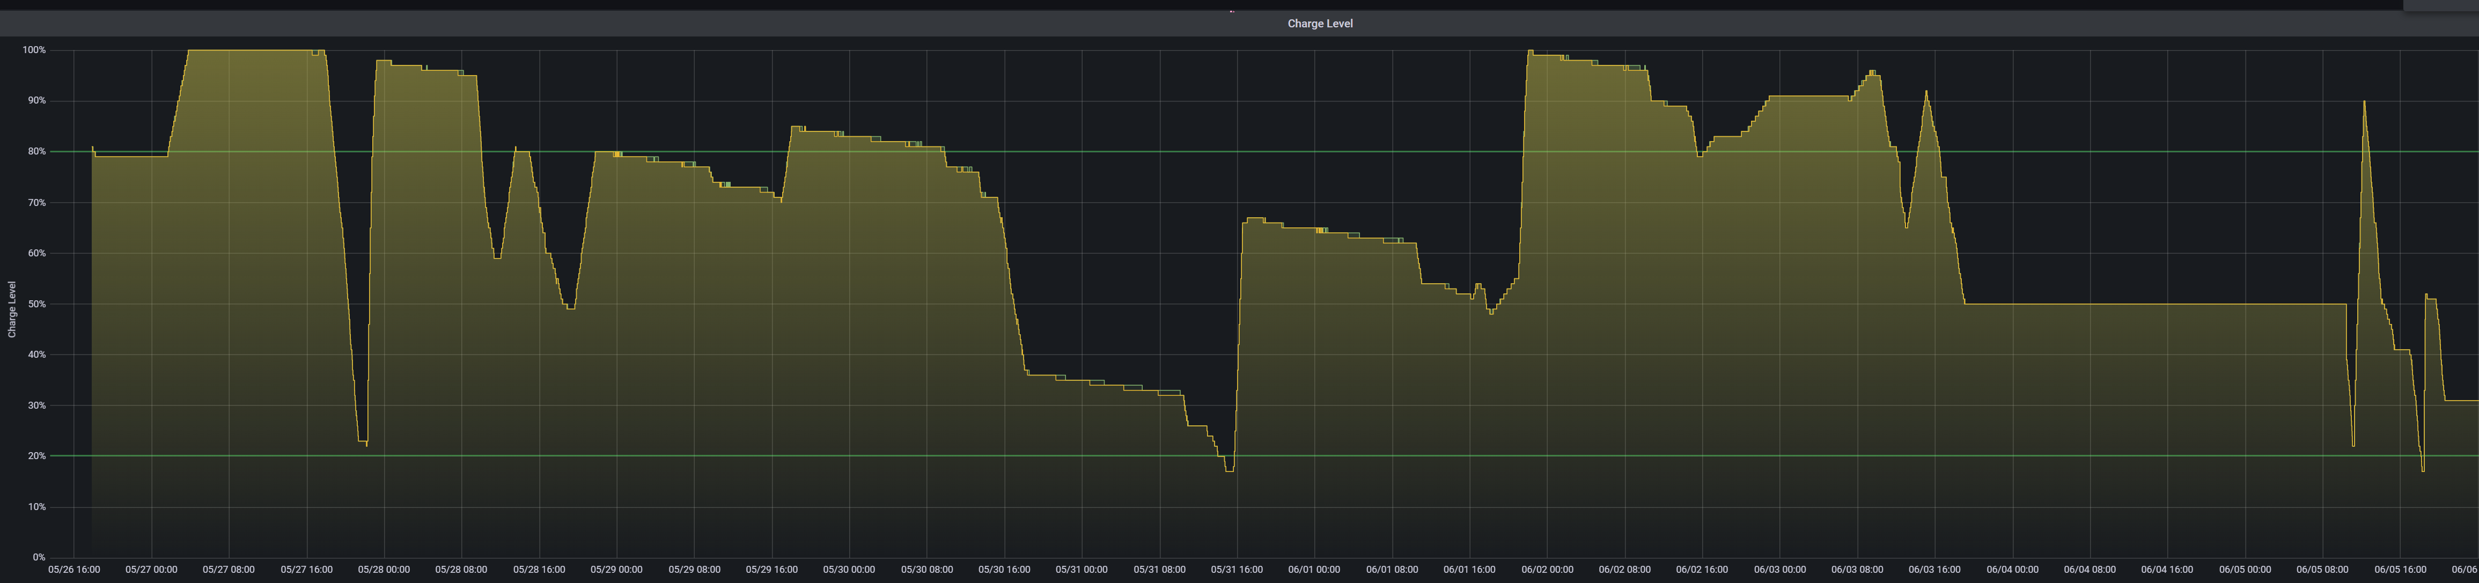Viewport: 2479px width, 583px height.
Task: Click the 06/01 00:00 time label
Action: pos(1314,570)
